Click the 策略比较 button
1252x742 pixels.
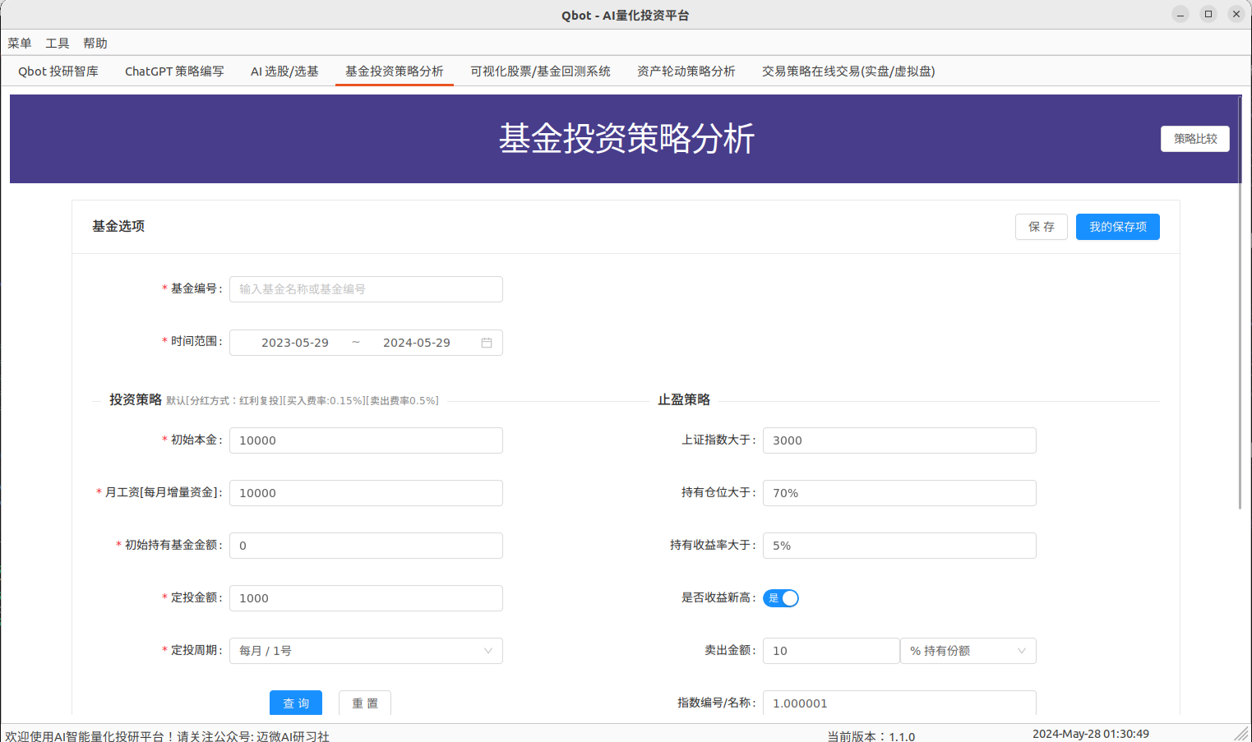(x=1194, y=138)
